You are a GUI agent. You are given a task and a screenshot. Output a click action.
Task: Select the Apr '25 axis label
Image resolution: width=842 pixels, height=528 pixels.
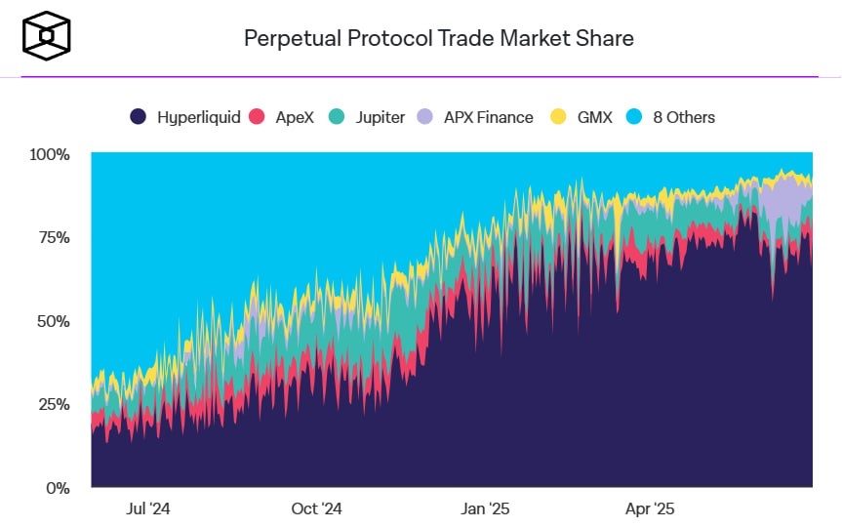point(650,508)
